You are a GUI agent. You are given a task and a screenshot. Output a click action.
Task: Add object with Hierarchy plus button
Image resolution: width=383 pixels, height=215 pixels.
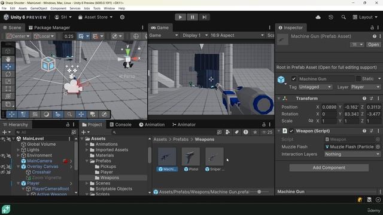click(x=6, y=132)
